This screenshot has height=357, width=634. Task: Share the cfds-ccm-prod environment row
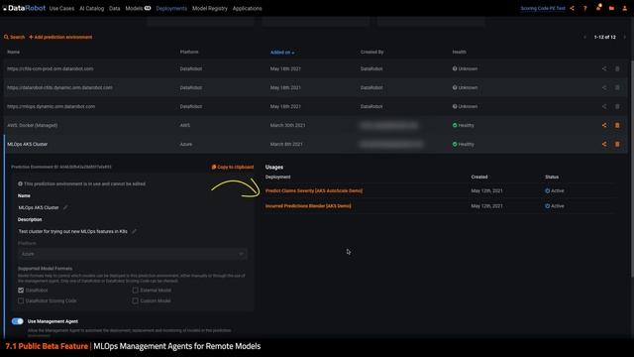pyautogui.click(x=604, y=68)
